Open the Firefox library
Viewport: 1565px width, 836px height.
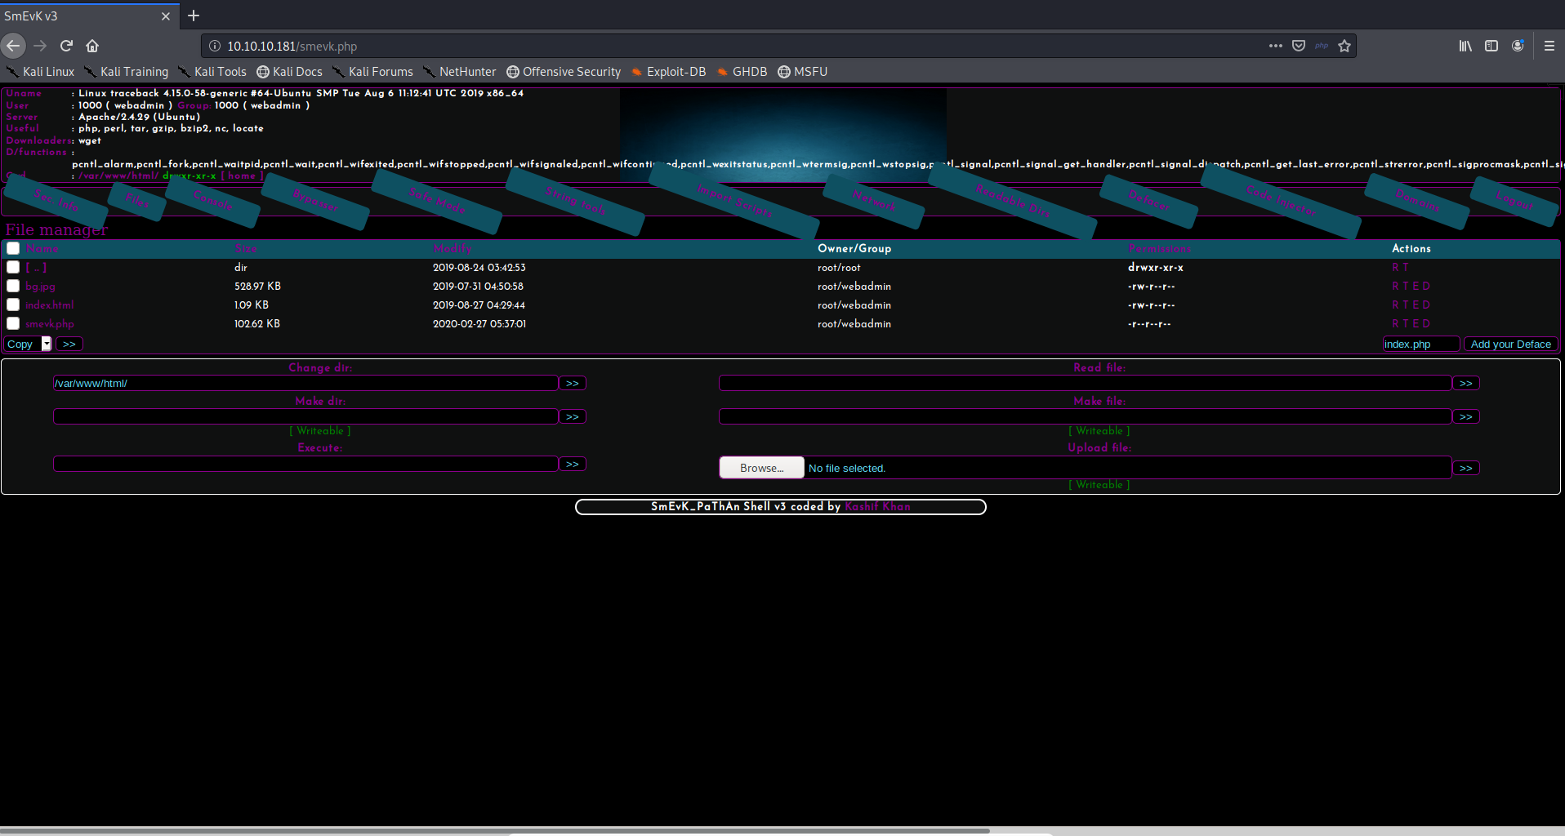[x=1465, y=46]
